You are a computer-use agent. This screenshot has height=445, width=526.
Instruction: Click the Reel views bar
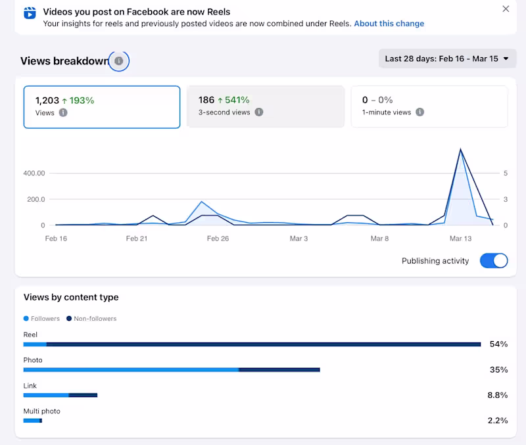pyautogui.click(x=252, y=344)
